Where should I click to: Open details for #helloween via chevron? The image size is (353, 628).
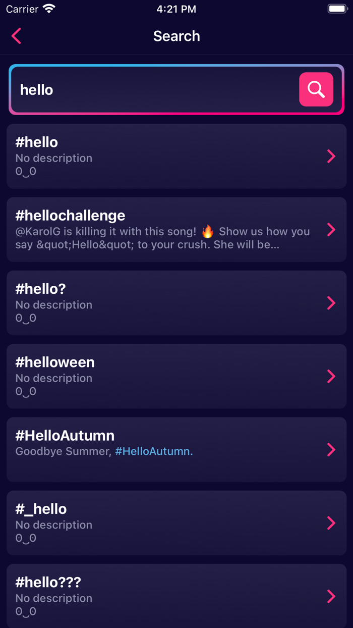click(x=331, y=376)
